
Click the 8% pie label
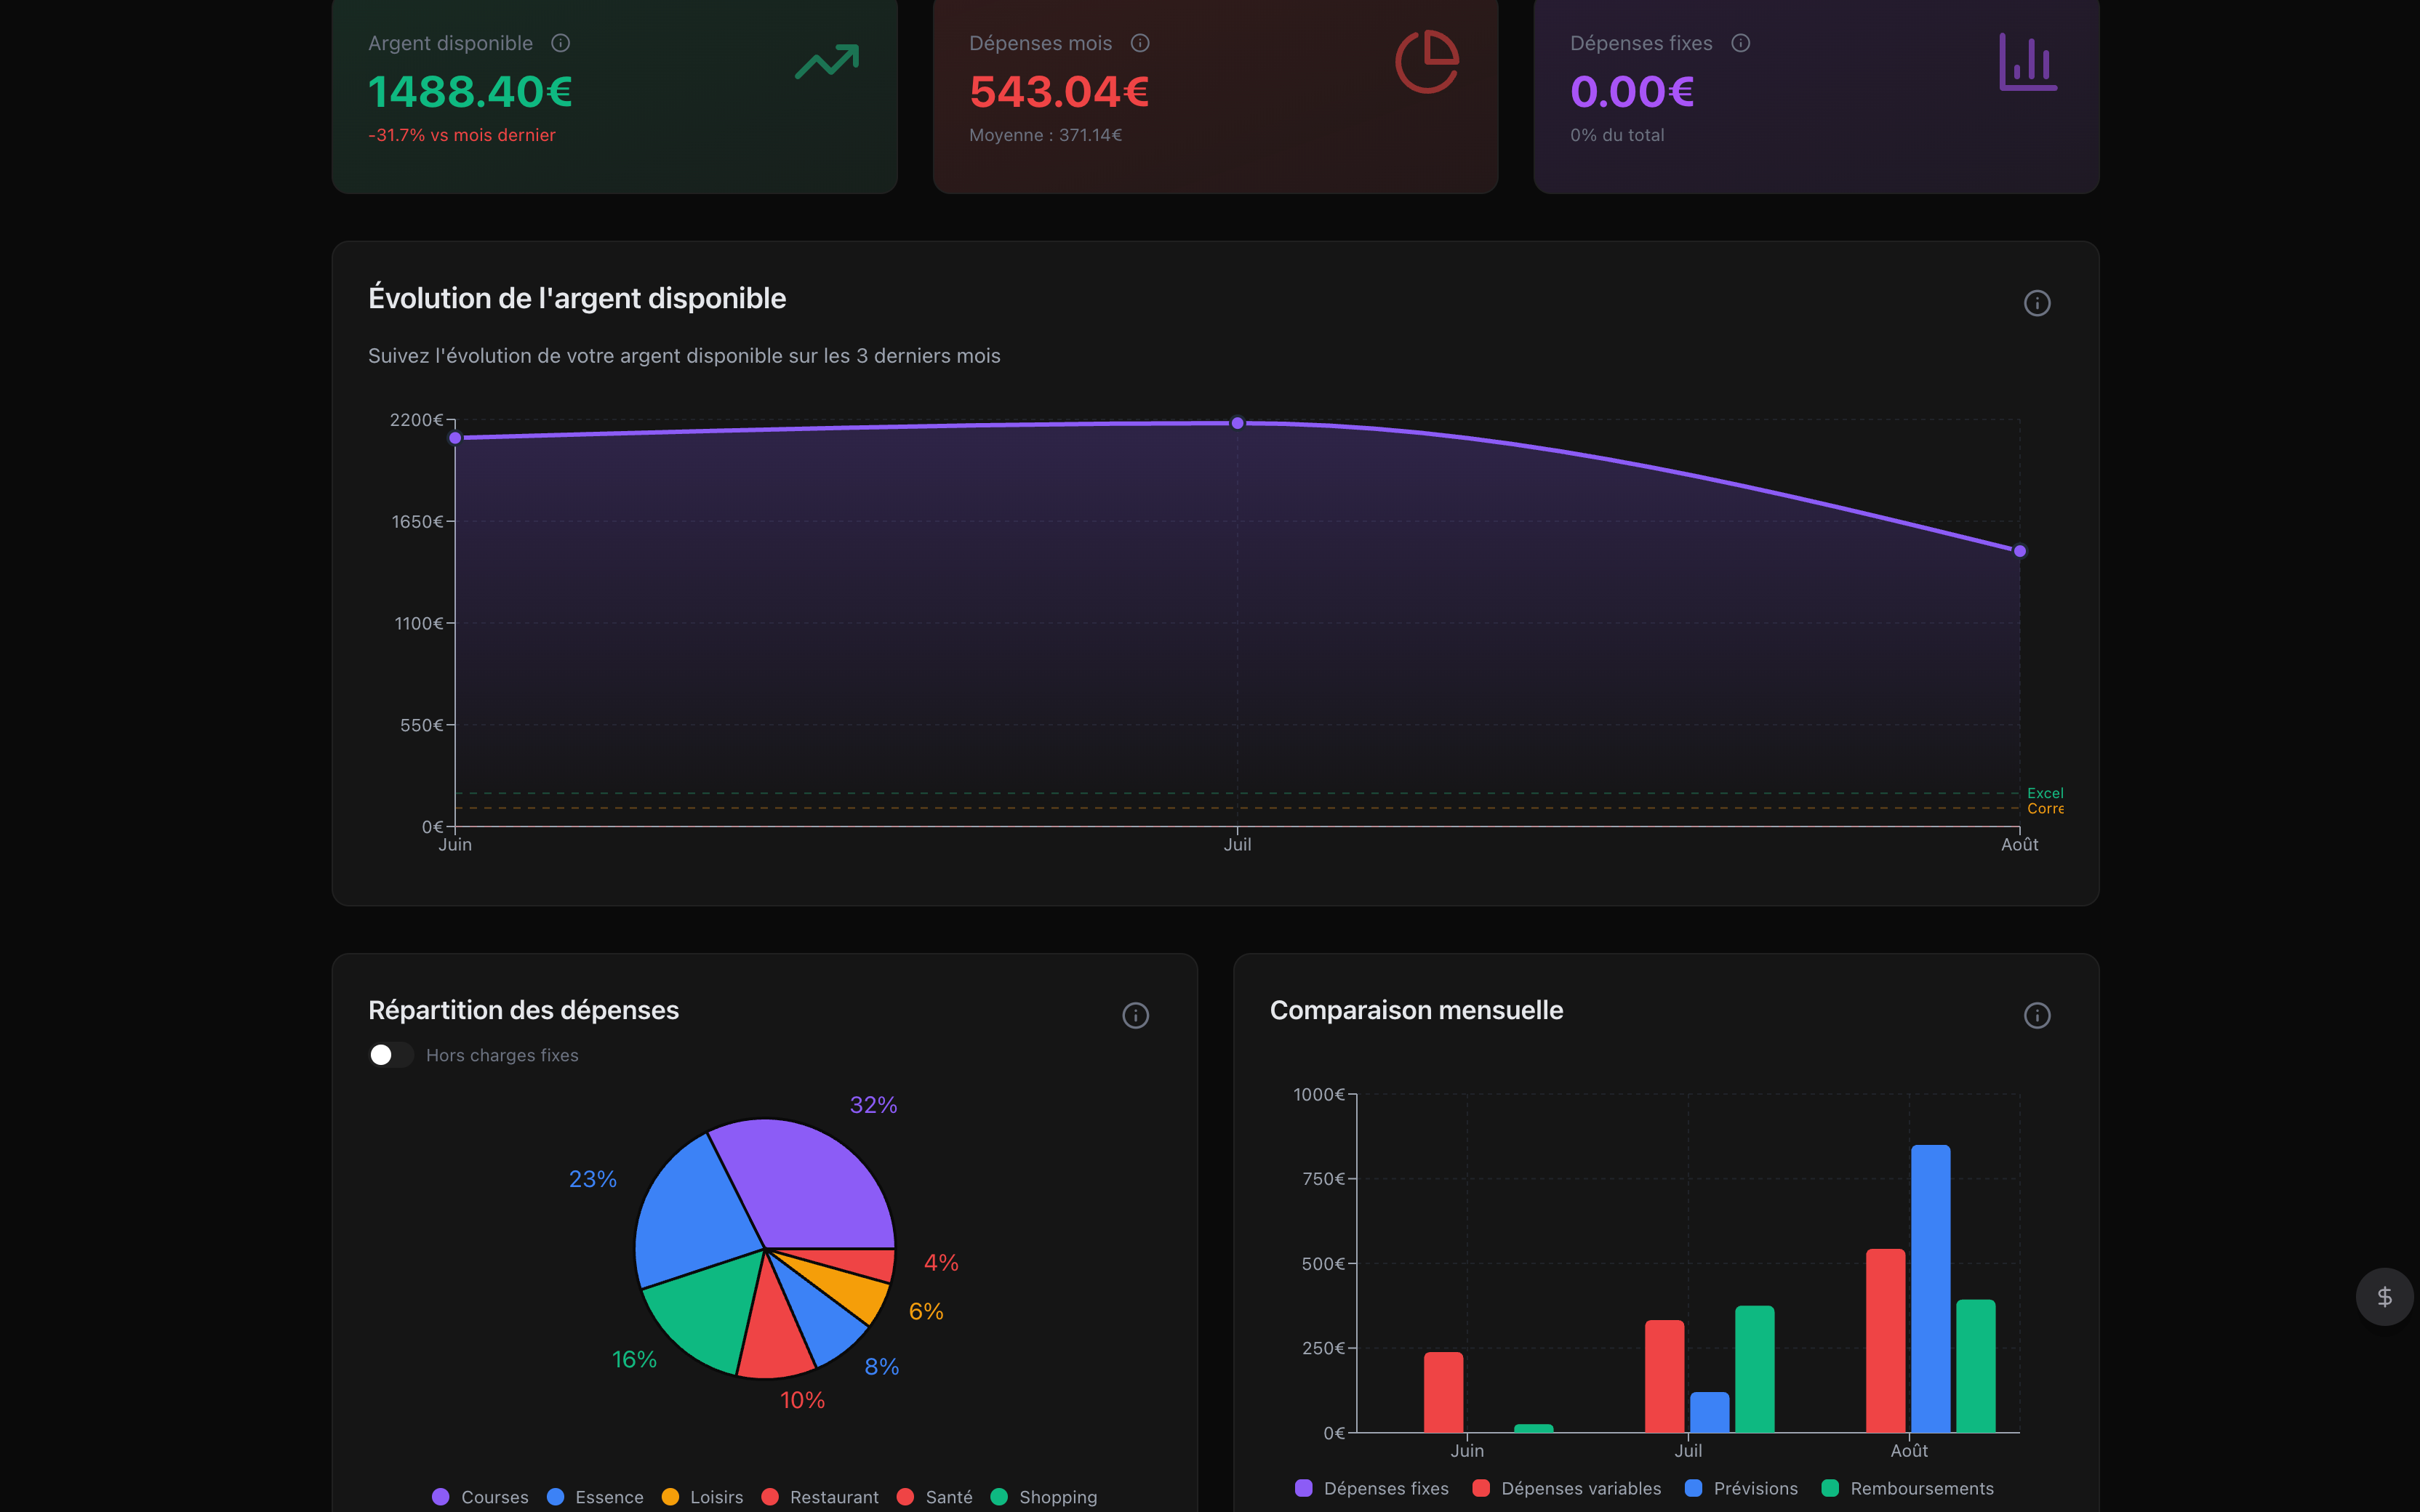click(882, 1367)
